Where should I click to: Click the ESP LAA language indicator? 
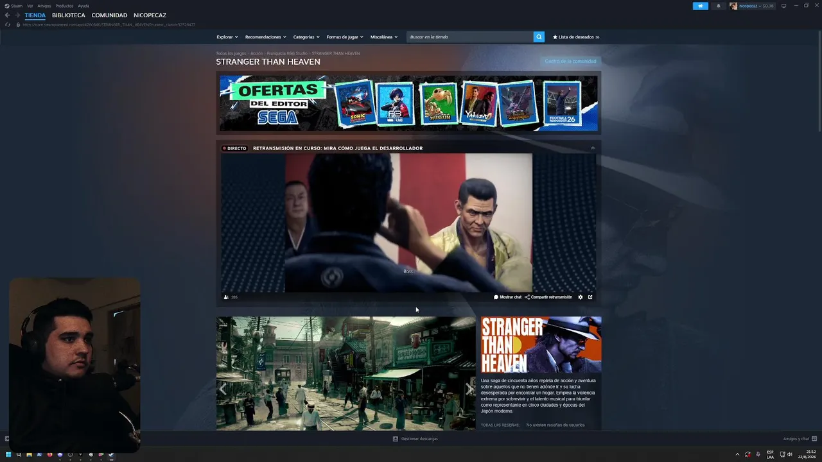(x=770, y=454)
